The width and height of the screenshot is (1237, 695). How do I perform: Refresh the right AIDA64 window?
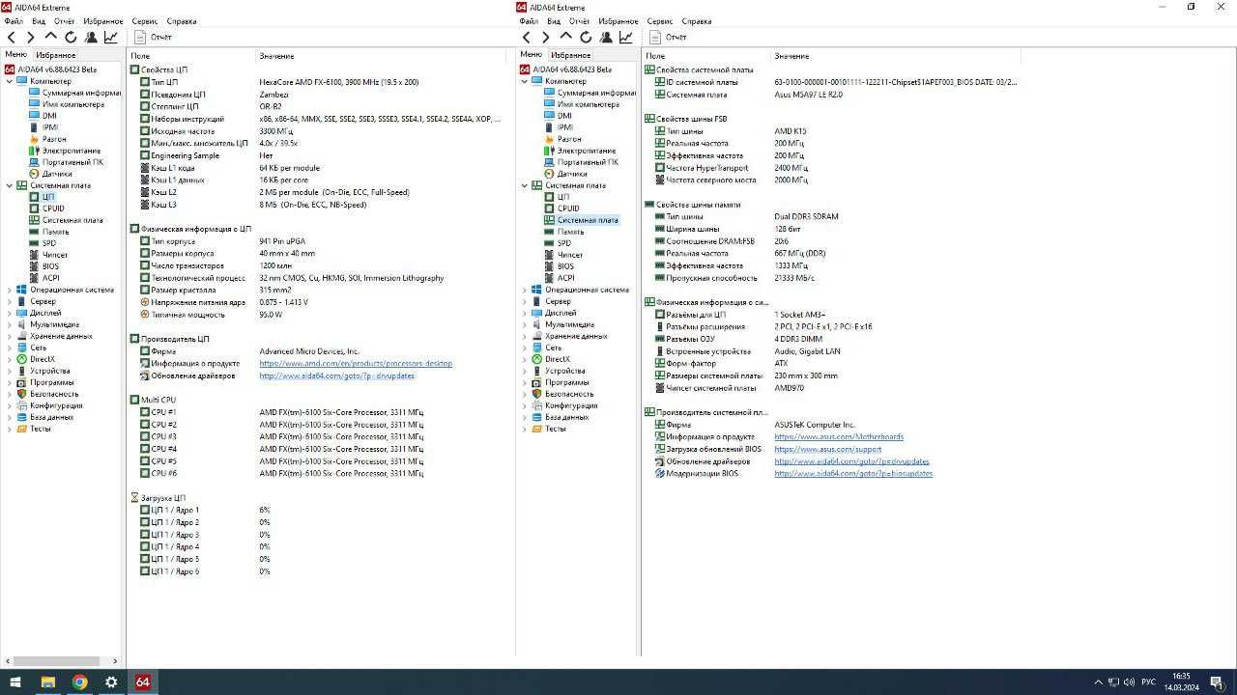tap(586, 38)
